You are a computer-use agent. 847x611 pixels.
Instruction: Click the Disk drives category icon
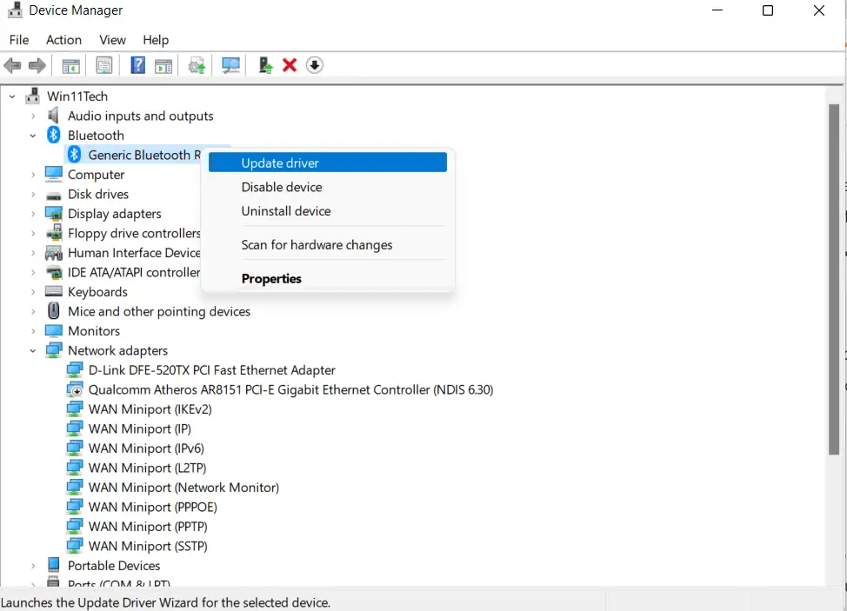coord(53,195)
